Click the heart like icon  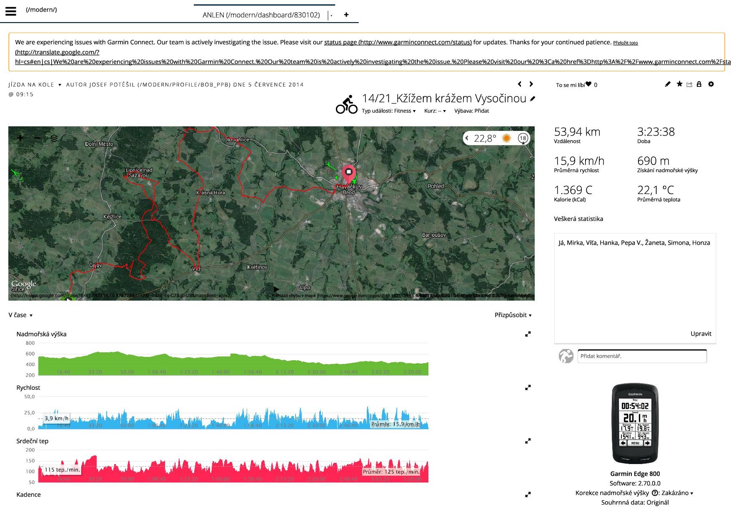(x=588, y=84)
